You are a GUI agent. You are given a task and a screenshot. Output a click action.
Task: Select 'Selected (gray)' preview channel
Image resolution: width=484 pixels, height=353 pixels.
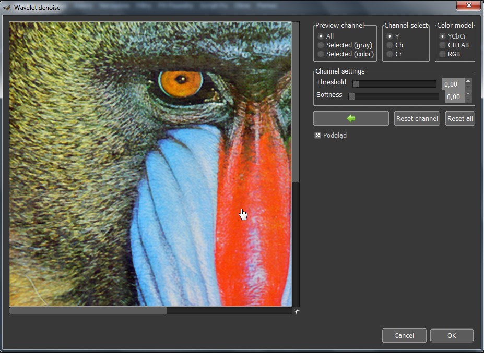pos(321,45)
